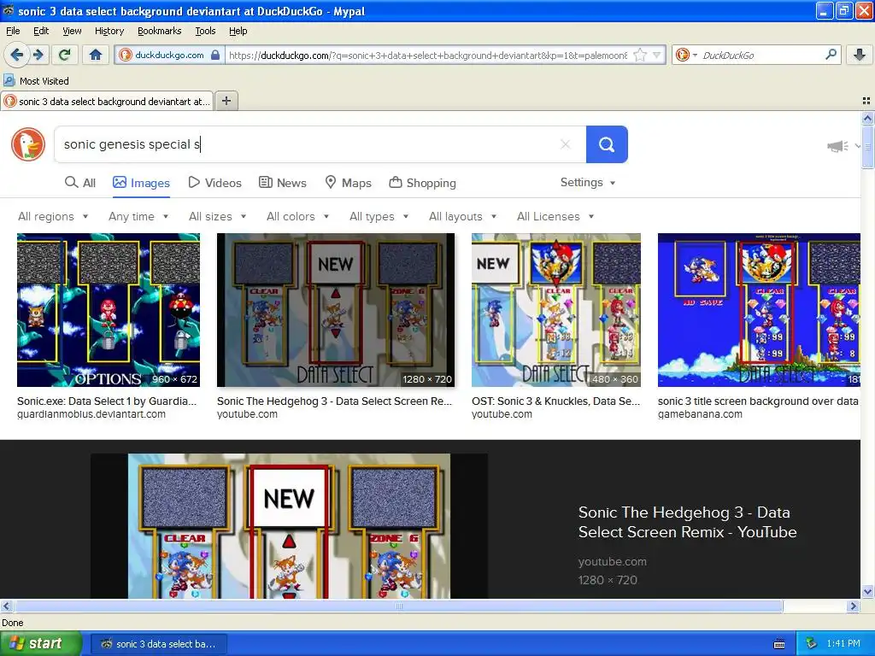Expand the All layouts filter
This screenshot has width=875, height=656.
[x=462, y=216]
